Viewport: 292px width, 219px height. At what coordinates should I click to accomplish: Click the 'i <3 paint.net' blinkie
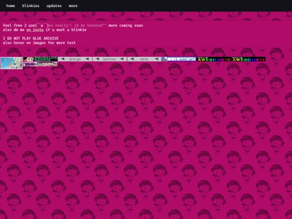(179, 59)
